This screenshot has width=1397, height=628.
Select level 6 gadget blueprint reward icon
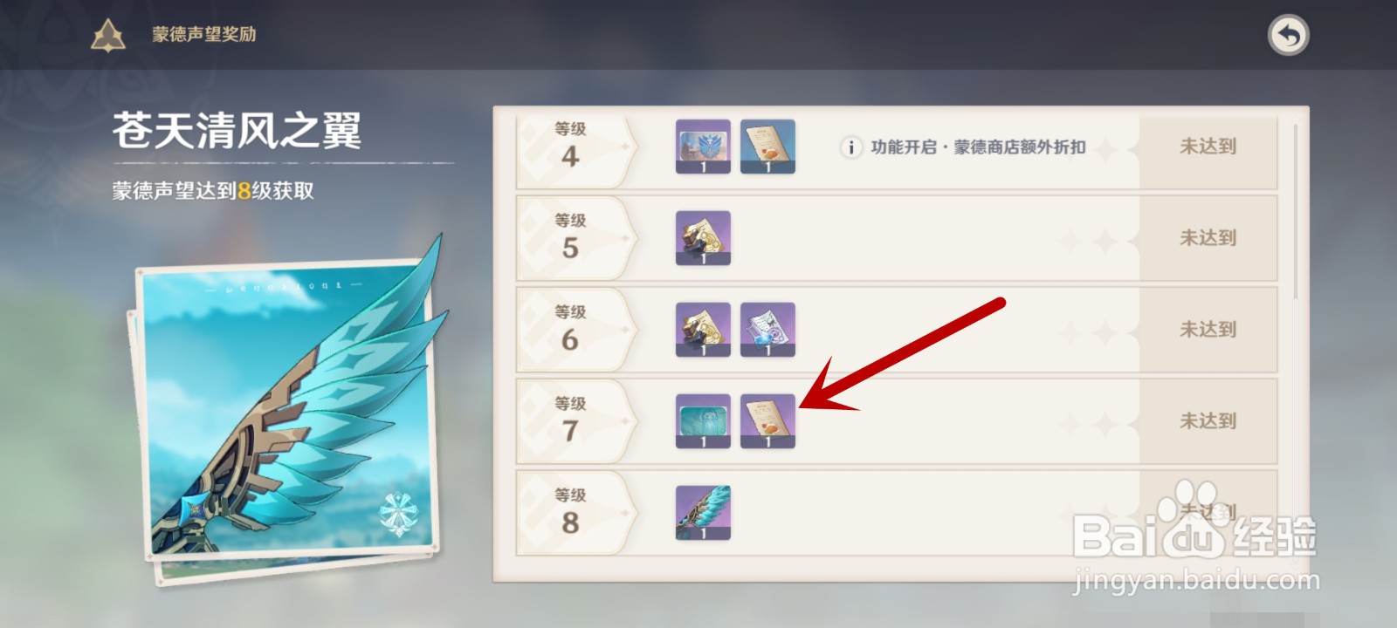pos(703,330)
